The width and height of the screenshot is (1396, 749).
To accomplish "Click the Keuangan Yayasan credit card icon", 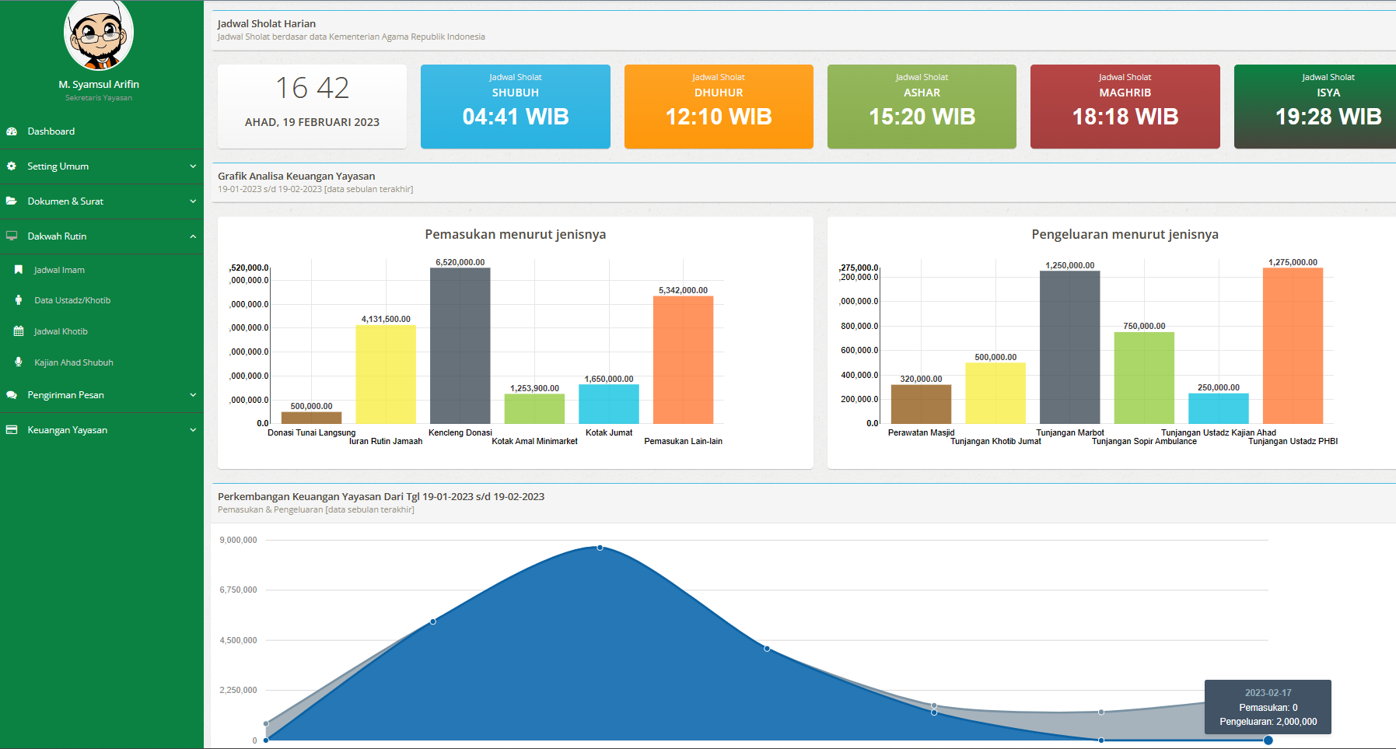I will [x=12, y=430].
